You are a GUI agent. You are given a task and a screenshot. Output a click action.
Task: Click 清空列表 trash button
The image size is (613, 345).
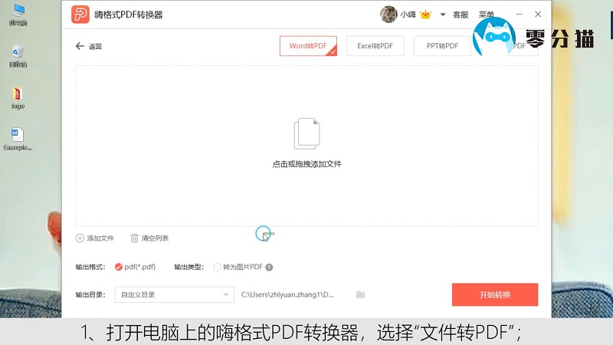click(149, 238)
